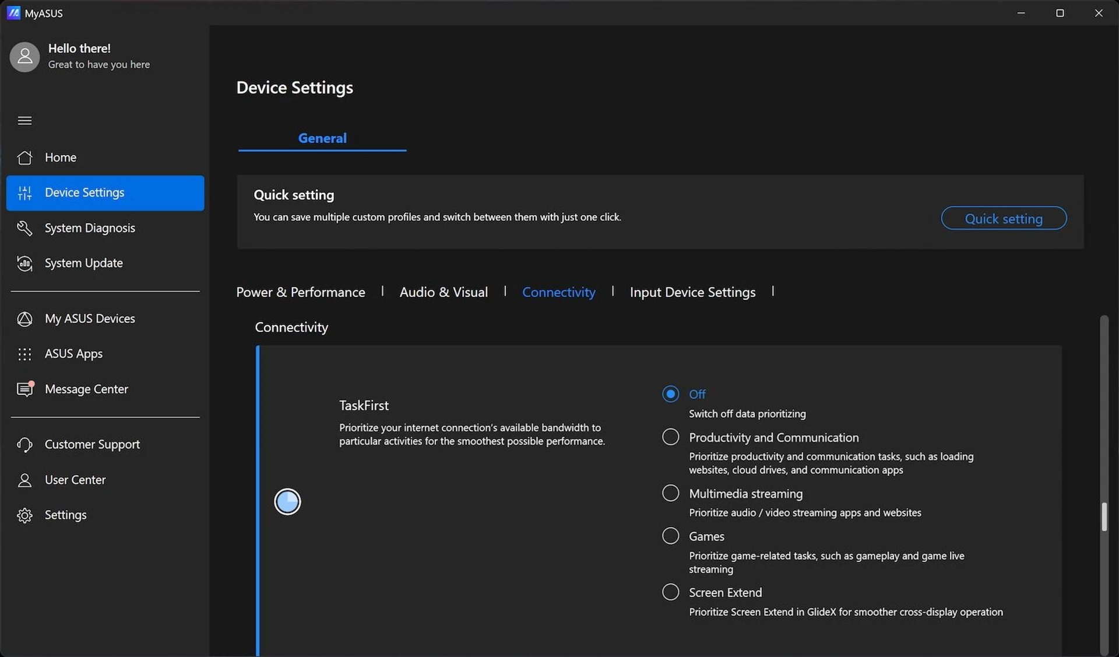This screenshot has width=1119, height=657.
Task: Open System Diagnosis page
Action: [x=105, y=228]
